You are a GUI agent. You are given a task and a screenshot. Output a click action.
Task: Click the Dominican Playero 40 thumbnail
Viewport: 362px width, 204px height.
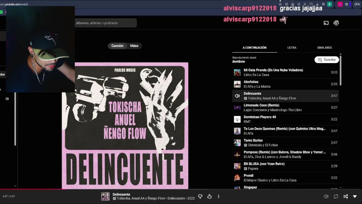237,119
